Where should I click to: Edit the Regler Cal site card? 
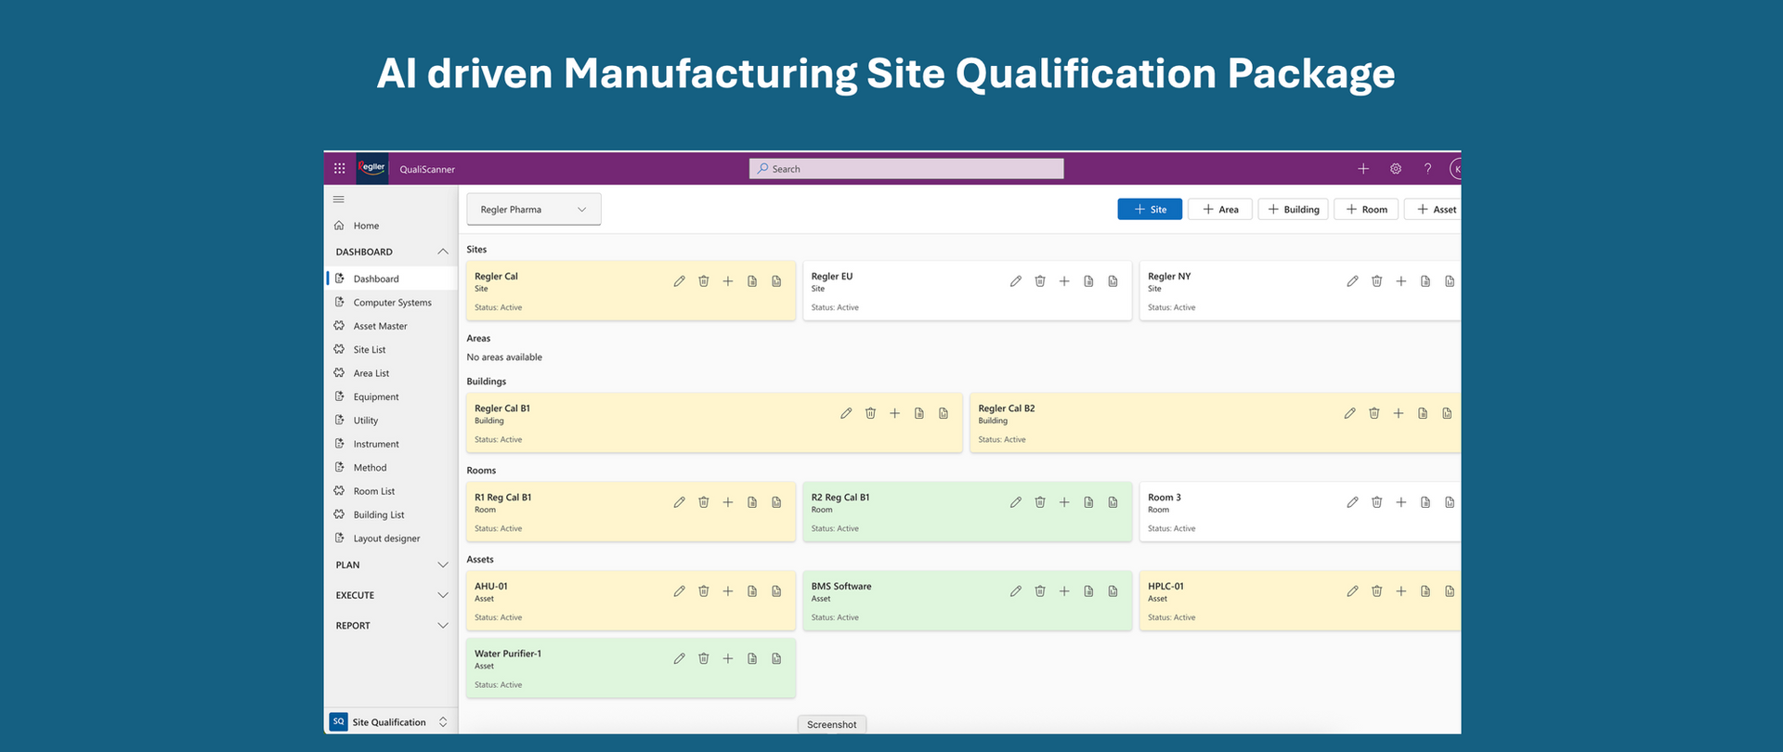[680, 281]
